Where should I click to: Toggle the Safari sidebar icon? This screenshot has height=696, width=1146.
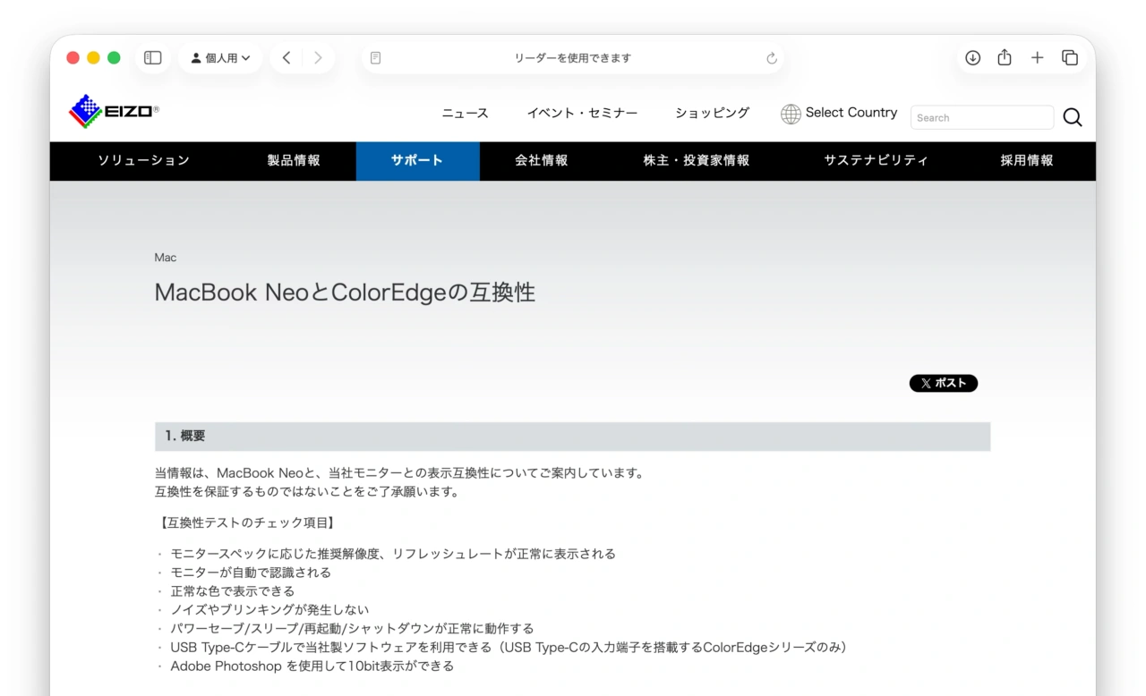pyautogui.click(x=153, y=58)
